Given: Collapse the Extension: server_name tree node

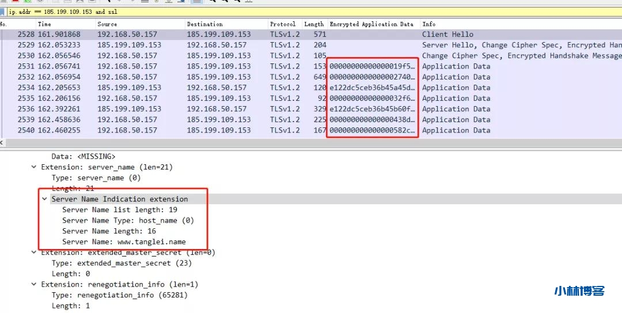Looking at the screenshot, I should [34, 167].
